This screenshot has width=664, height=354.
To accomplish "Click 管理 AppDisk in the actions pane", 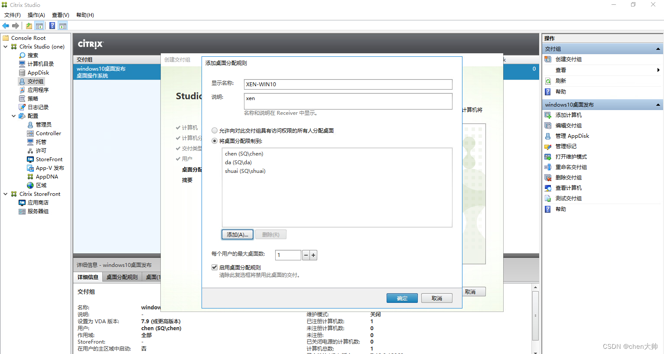I will tap(572, 136).
